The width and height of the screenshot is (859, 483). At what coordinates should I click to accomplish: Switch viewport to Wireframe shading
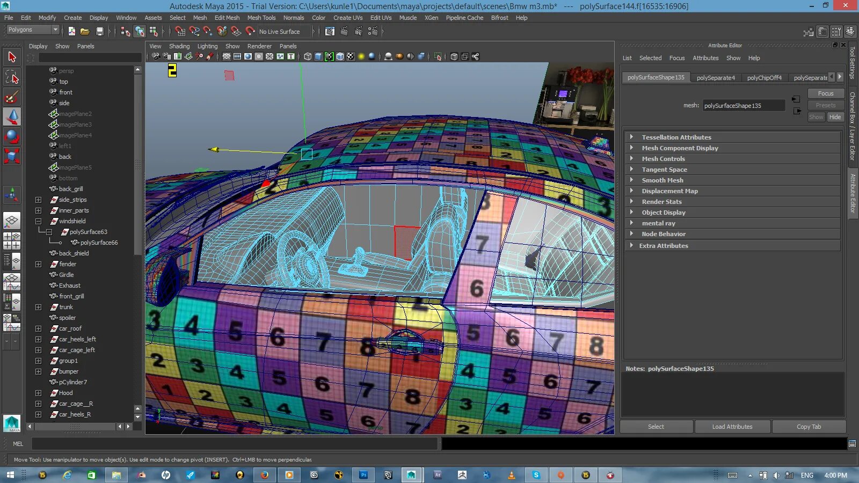pyautogui.click(x=308, y=56)
